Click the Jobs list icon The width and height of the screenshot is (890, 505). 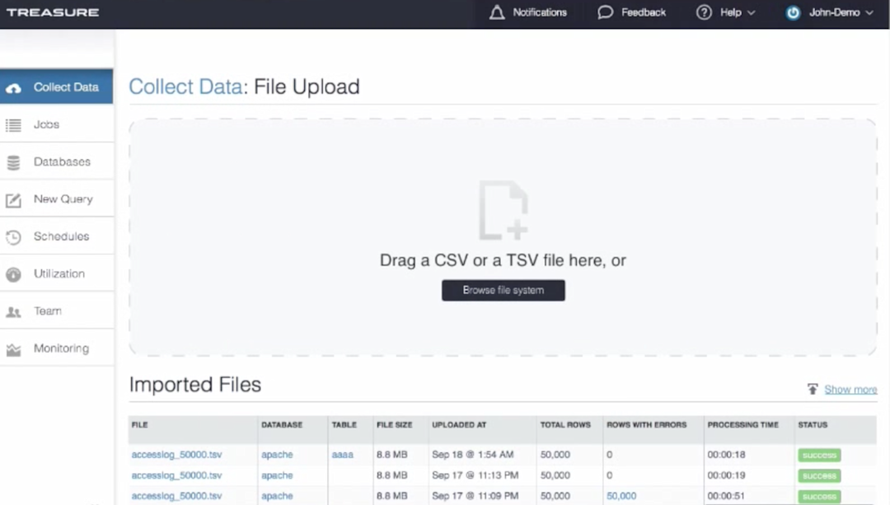coord(14,125)
